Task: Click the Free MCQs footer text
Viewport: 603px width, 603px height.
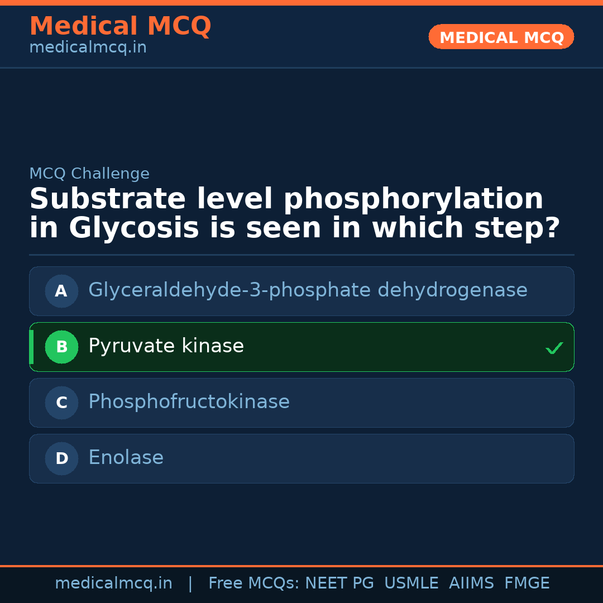Action: 253,583
